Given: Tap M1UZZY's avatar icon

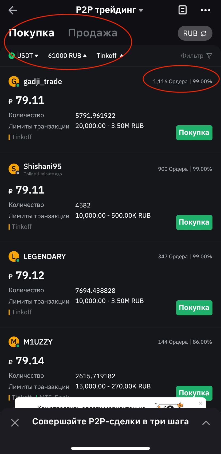Looking at the screenshot, I should click(x=14, y=342).
